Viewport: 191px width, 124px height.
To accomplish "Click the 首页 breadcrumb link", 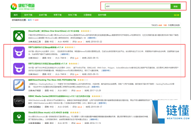I will click(30, 20).
